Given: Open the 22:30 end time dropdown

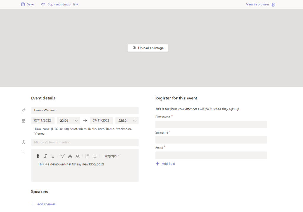Looking at the screenshot, I should click(x=127, y=121).
